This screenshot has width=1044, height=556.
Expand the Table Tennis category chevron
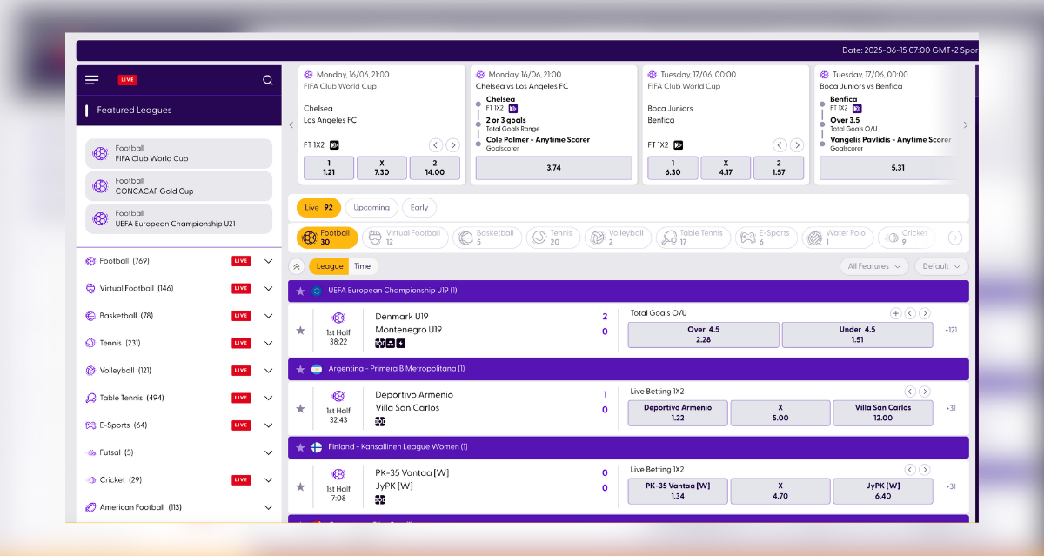coord(268,398)
